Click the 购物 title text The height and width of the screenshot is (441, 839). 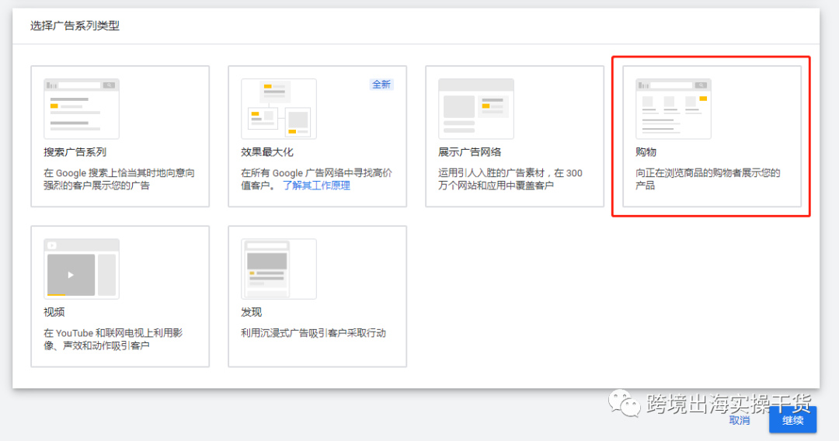point(646,152)
